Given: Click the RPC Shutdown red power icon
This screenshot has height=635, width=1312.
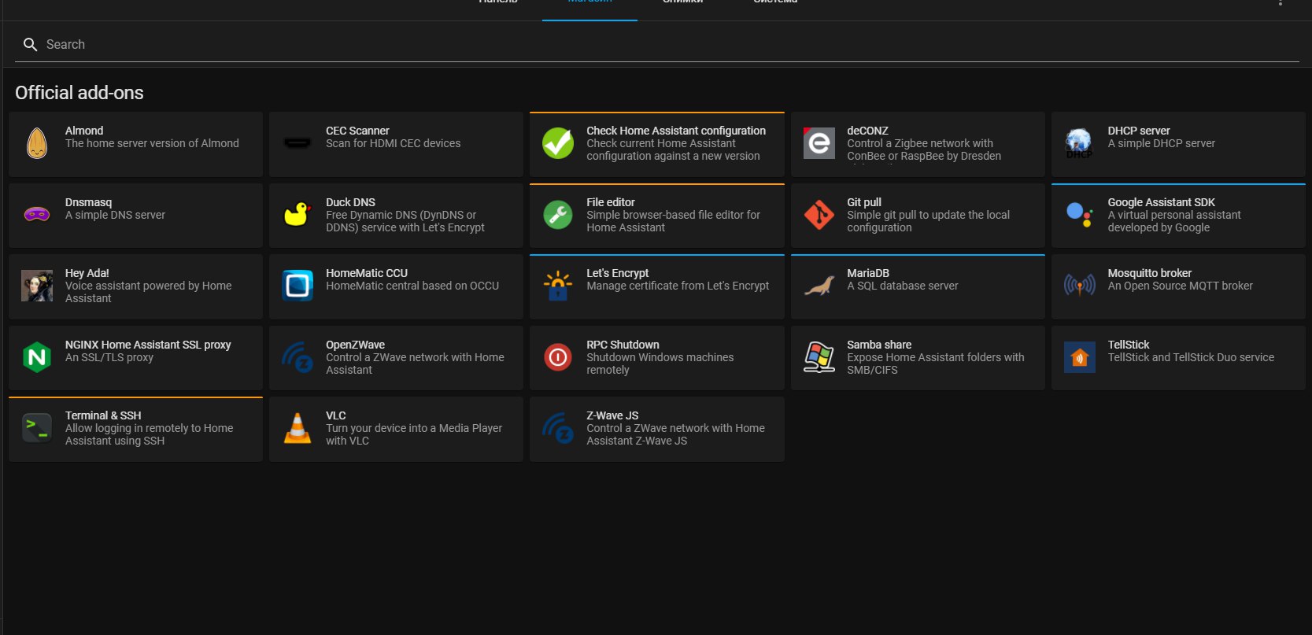Looking at the screenshot, I should point(558,357).
